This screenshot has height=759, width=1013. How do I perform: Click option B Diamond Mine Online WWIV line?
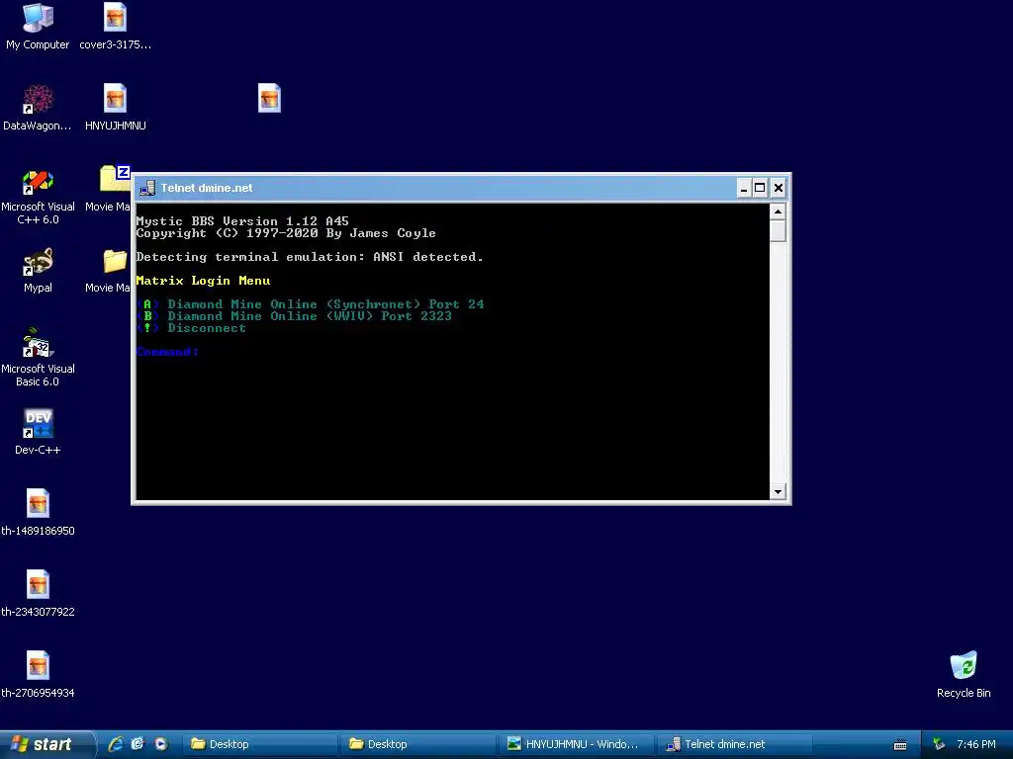[294, 316]
